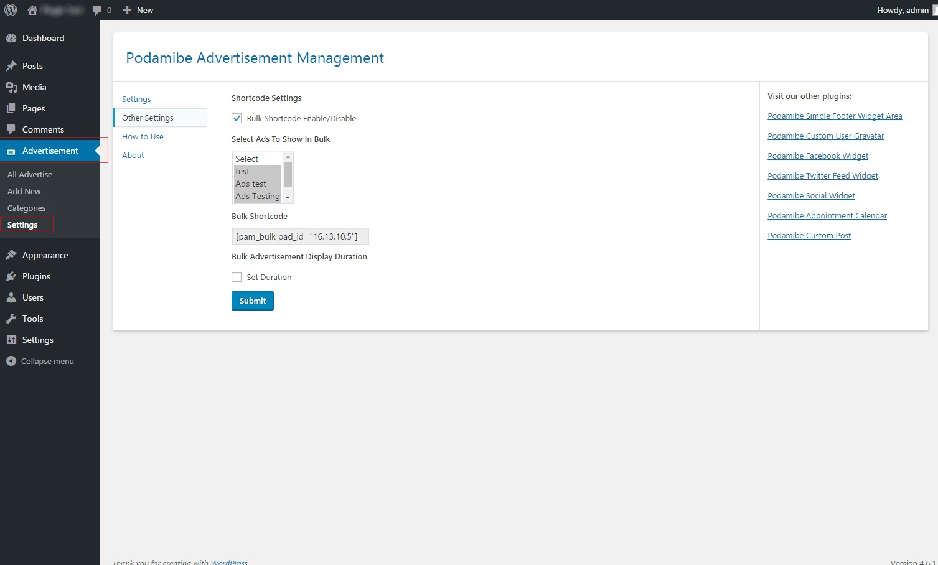Click Collapse menu label
The width and height of the screenshot is (938, 565).
[47, 362]
